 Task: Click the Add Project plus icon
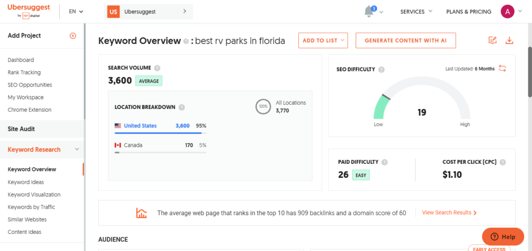(x=73, y=36)
